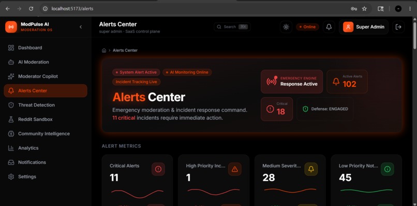Viewport: 417px width, 206px height.
Task: Open notifications bell in the header
Action: coord(329,27)
